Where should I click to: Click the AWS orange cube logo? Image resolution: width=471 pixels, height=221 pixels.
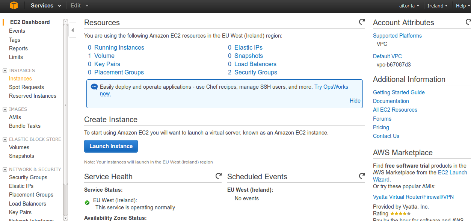(14, 6)
